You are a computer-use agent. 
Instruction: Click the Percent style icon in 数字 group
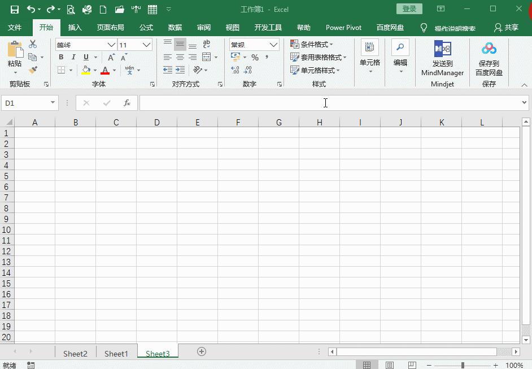[255, 57]
